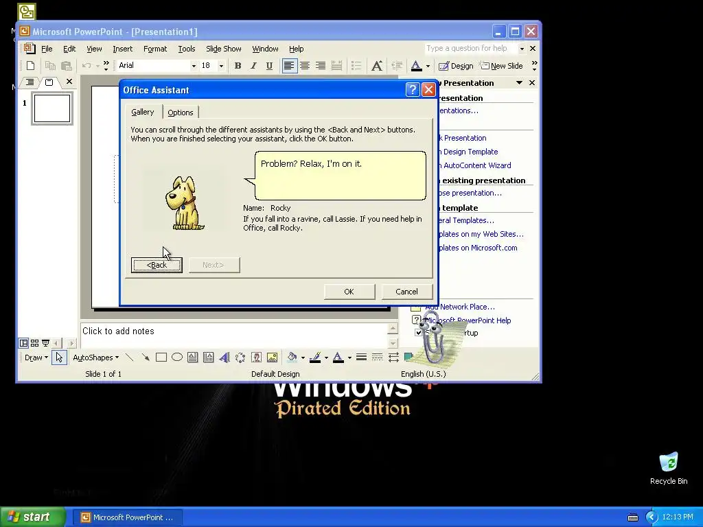The height and width of the screenshot is (527, 703).
Task: Switch to Slide Sorter view icon
Action: pos(34,343)
